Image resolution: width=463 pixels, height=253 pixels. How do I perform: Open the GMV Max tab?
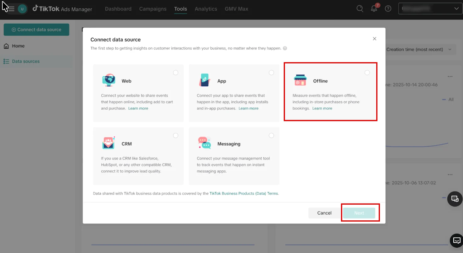[237, 9]
